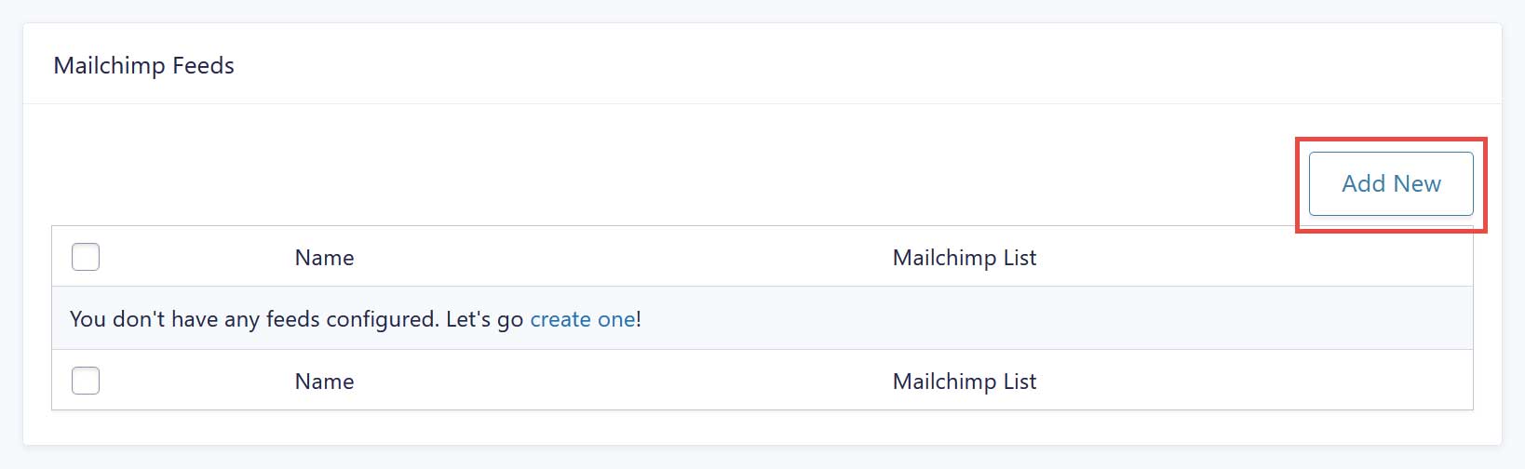Image resolution: width=1525 pixels, height=469 pixels.
Task: Open the 'create one' link
Action: point(583,319)
